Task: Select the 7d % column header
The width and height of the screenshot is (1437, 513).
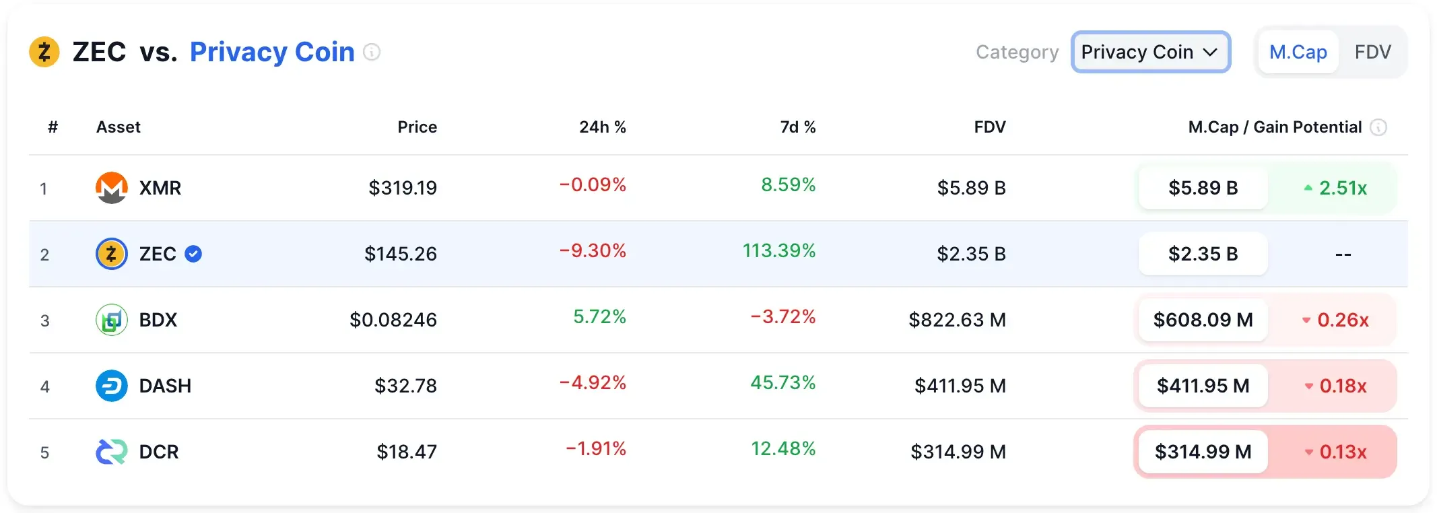Action: tap(797, 127)
